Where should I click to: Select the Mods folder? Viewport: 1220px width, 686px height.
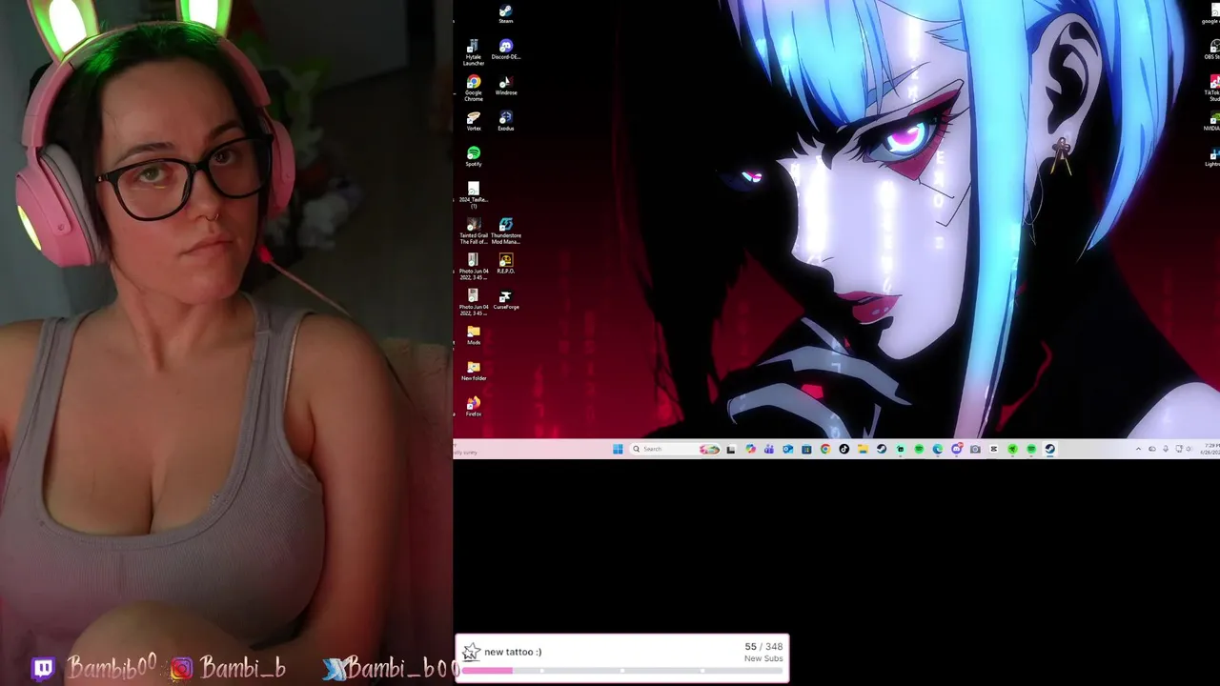coord(473,335)
